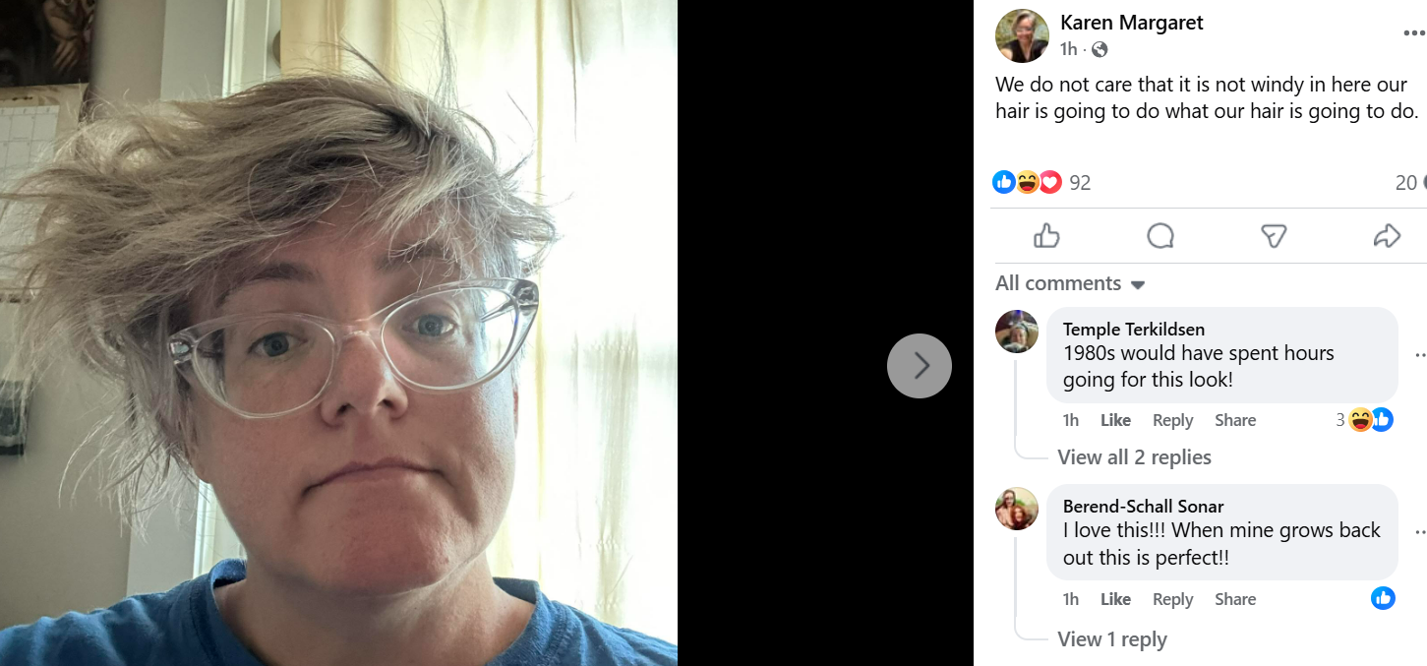Open Karen Margaret's profile name link
This screenshot has width=1427, height=666.
click(1131, 23)
